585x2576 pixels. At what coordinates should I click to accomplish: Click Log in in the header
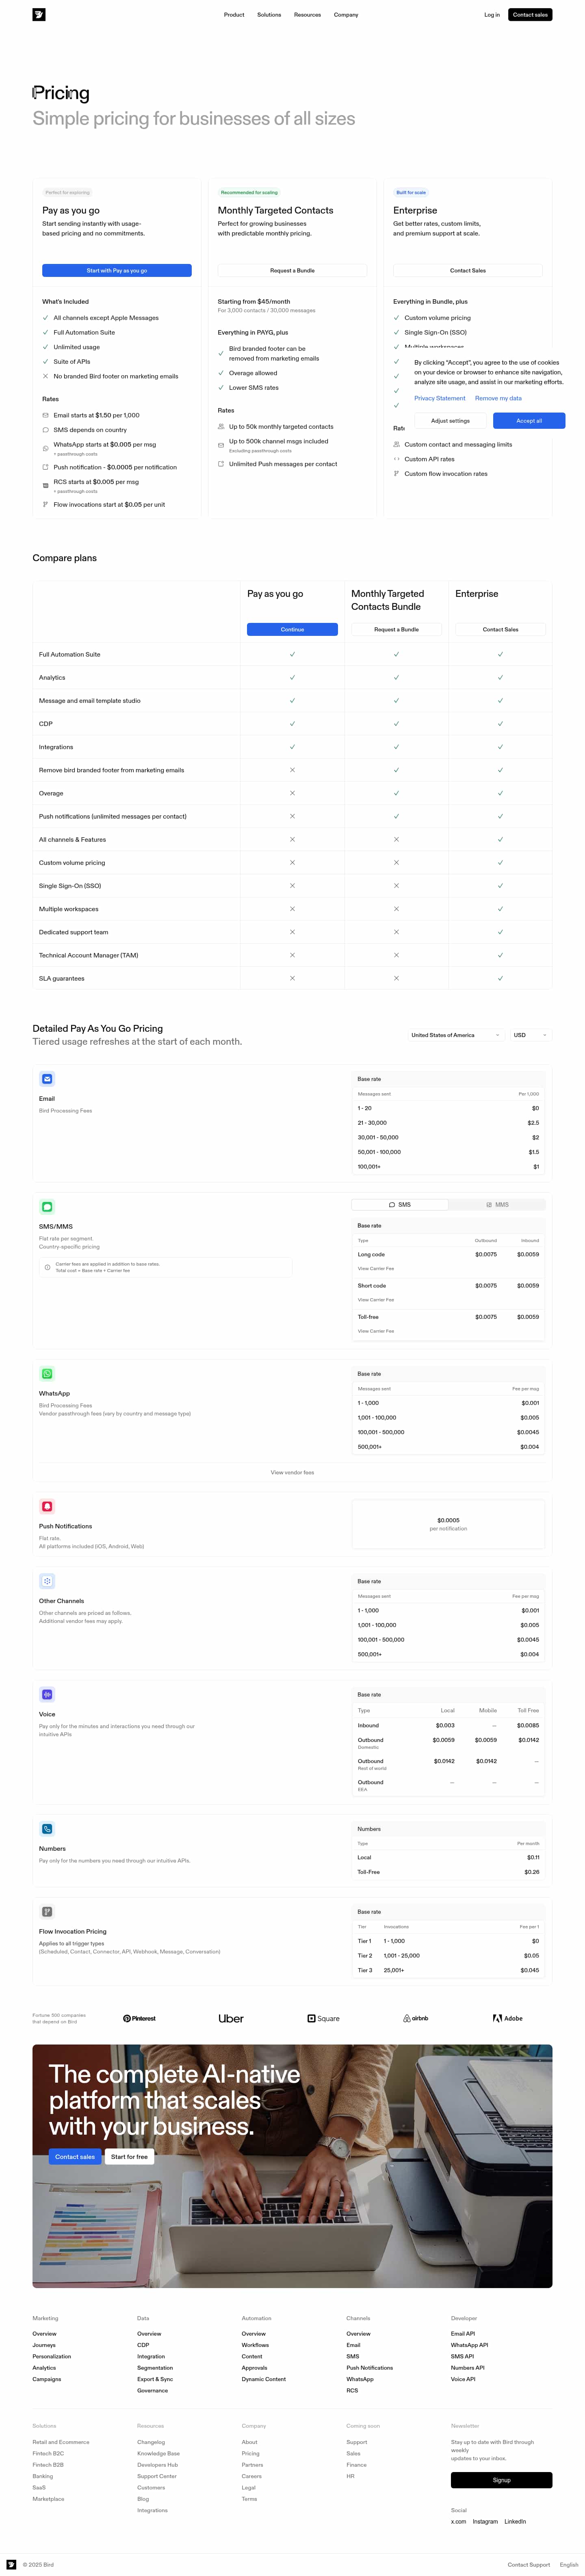(x=492, y=15)
